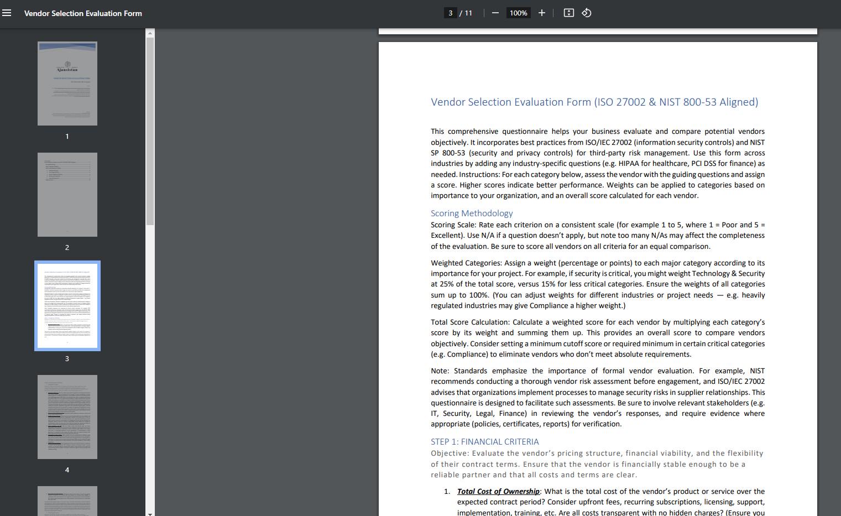Select the 100% zoom level field
This screenshot has width=841, height=516.
coord(518,13)
